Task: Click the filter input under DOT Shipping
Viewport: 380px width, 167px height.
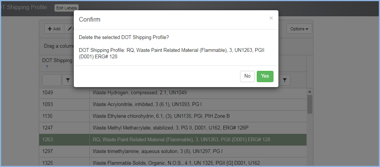Action: (x=52, y=80)
